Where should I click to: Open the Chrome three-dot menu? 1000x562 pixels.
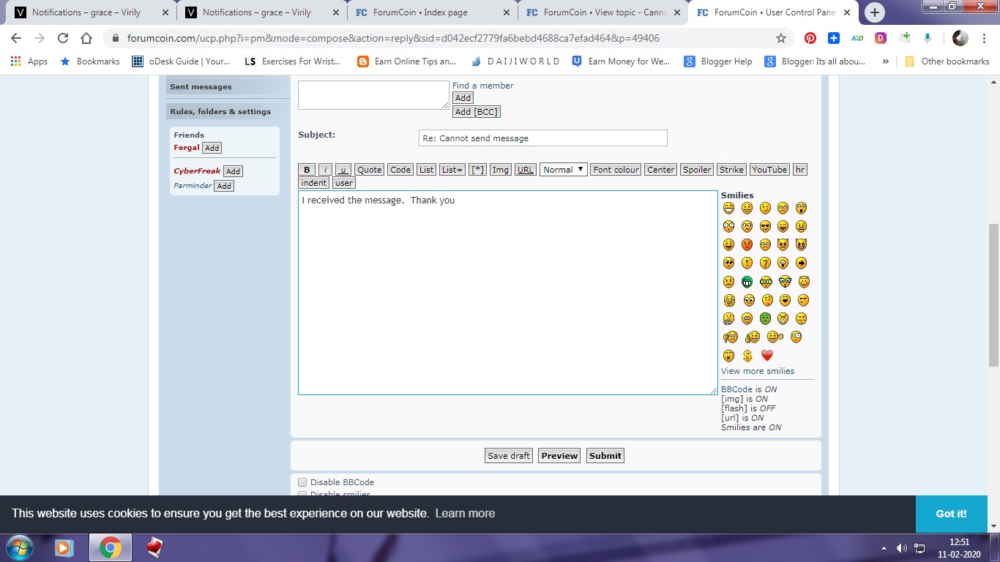click(985, 39)
